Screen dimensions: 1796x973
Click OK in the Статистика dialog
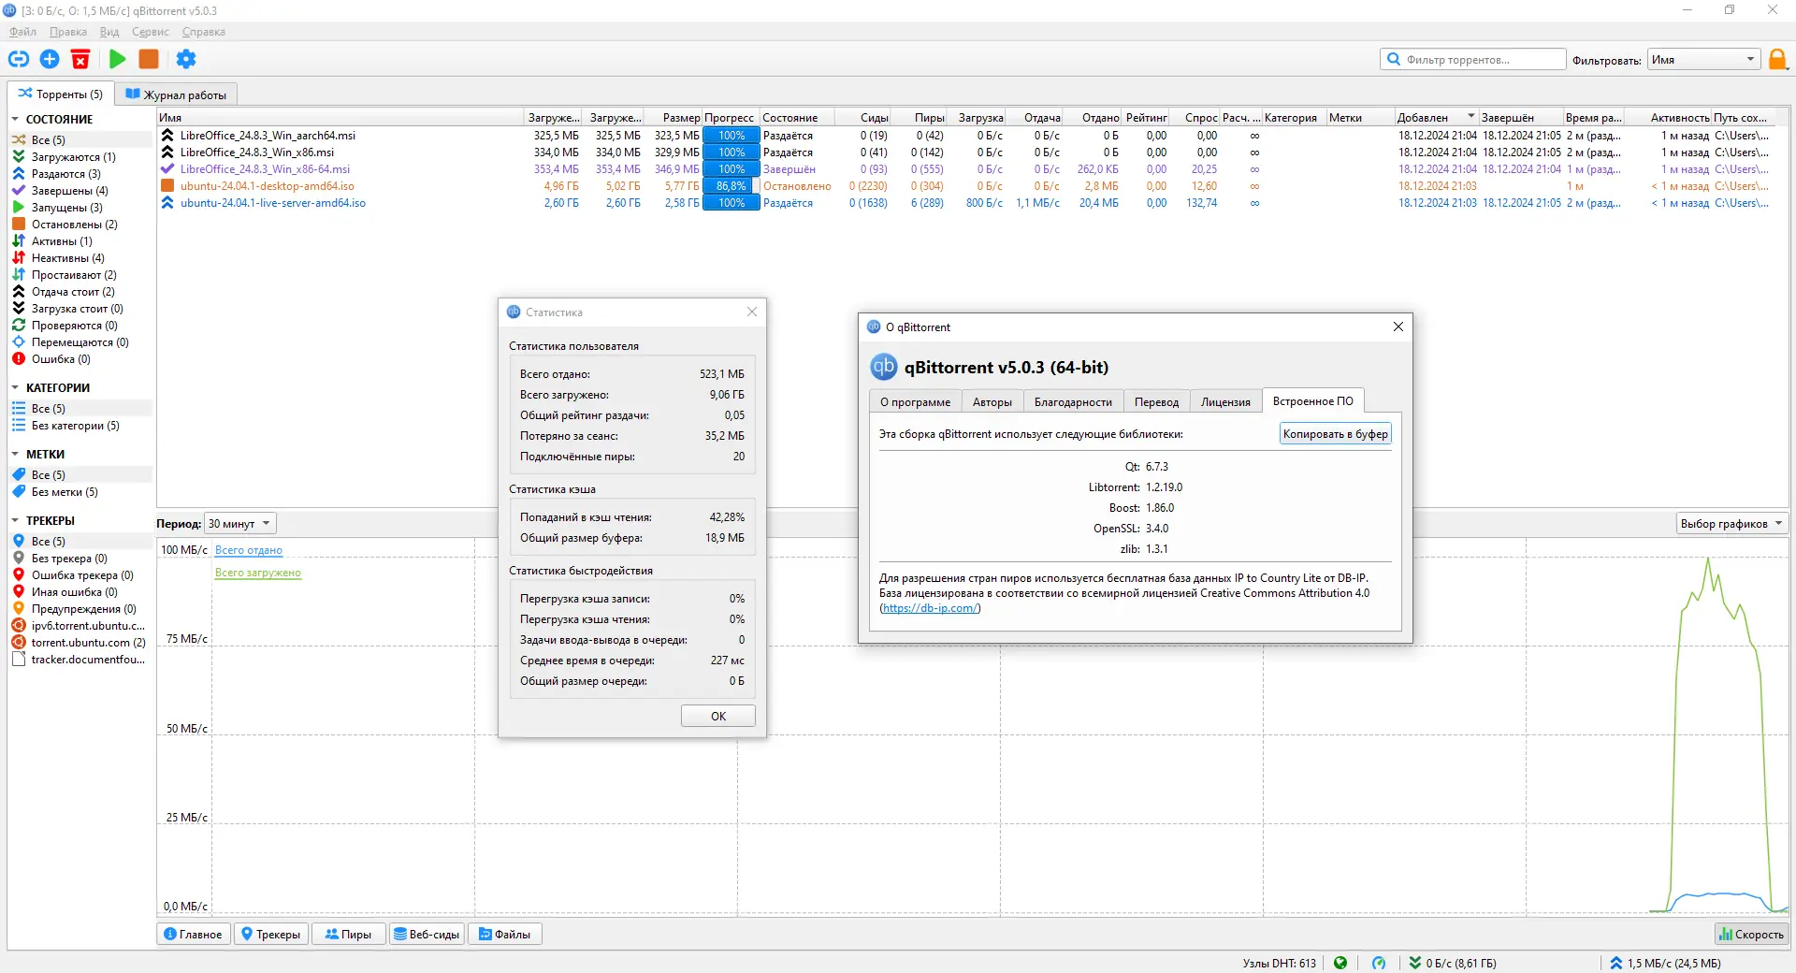(718, 716)
